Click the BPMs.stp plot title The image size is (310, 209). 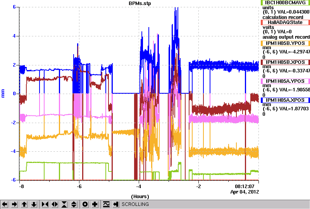click(x=140, y=3)
